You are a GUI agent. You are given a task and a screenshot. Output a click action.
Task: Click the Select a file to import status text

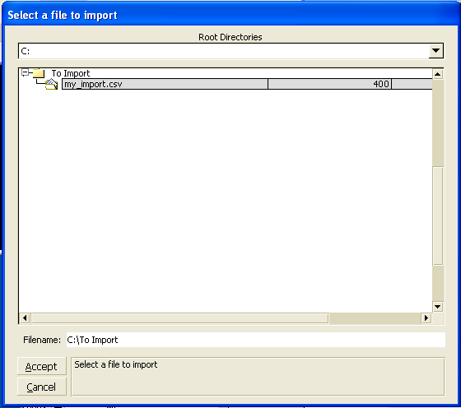tap(115, 364)
